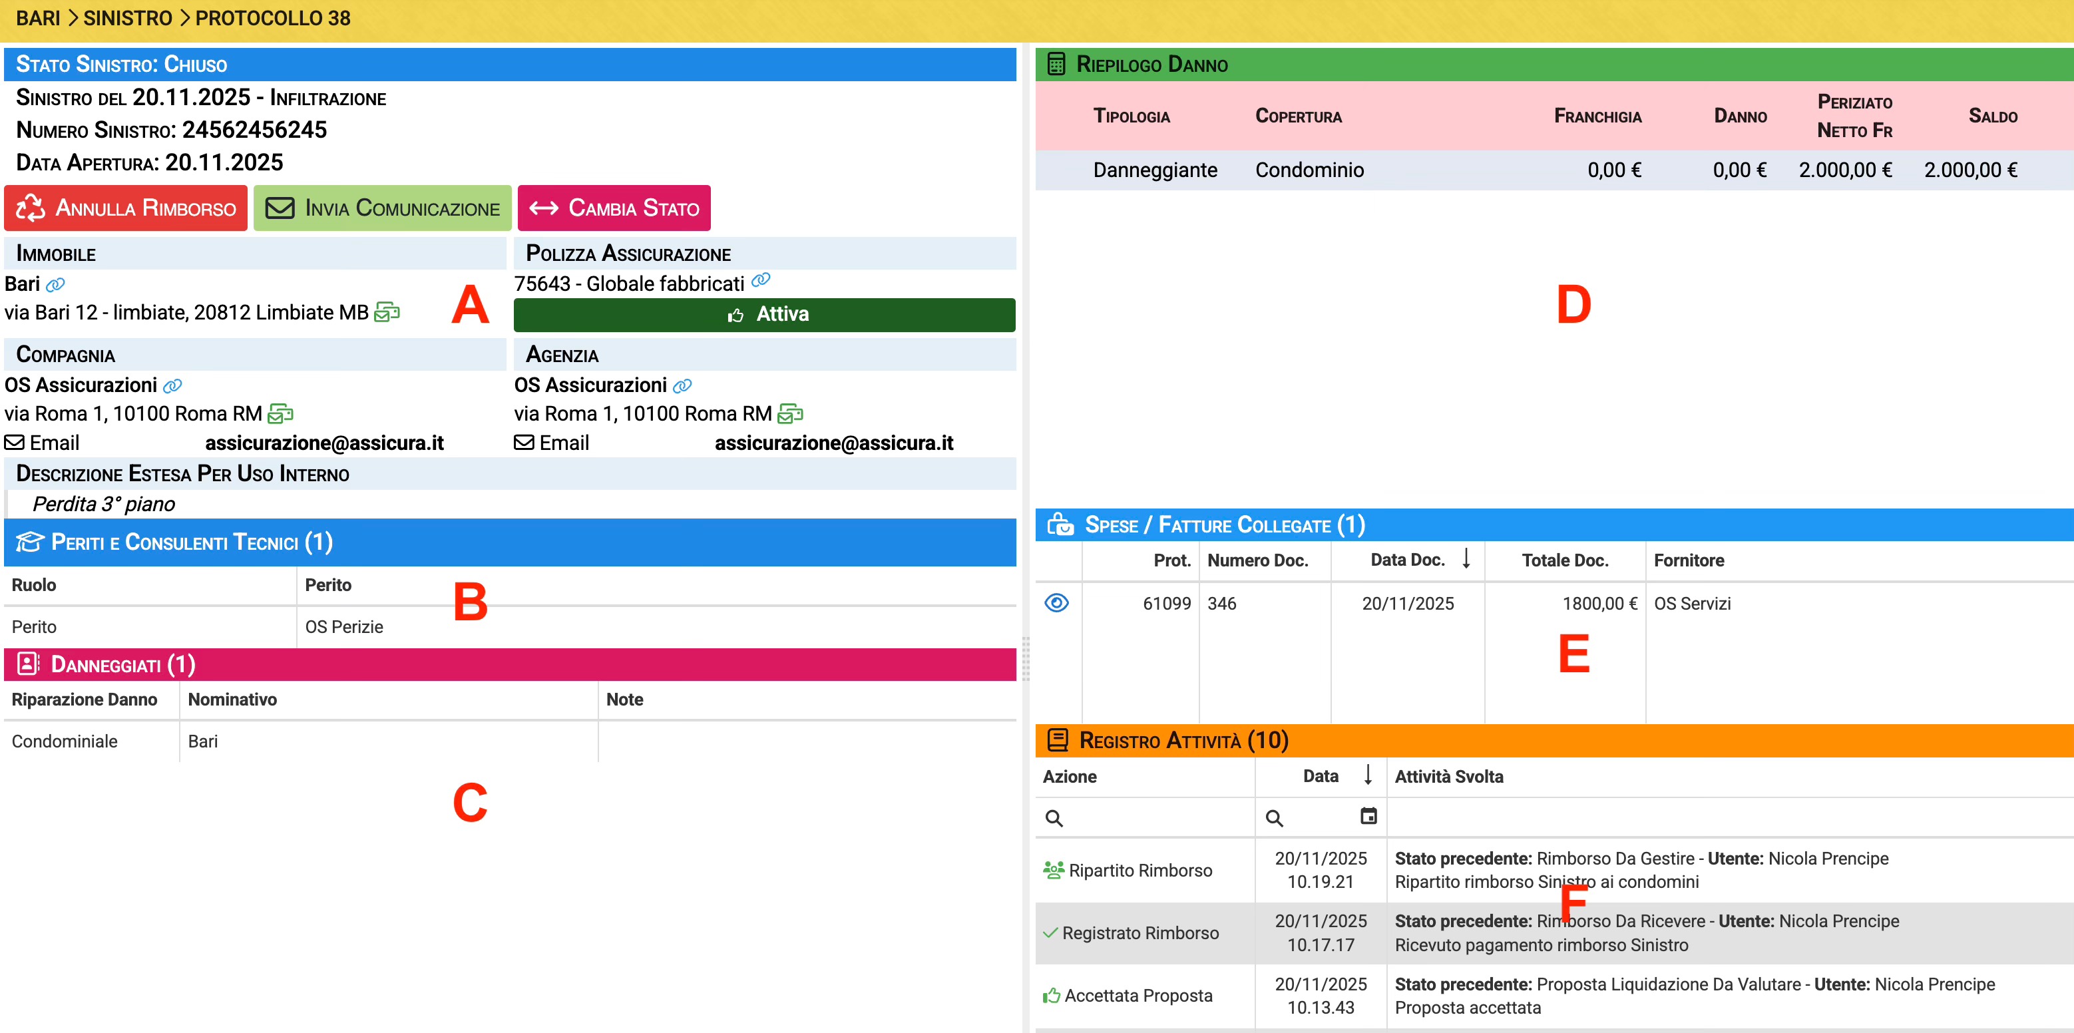2074x1033 pixels.
Task: Click address card icon in Agenzia section
Action: (x=790, y=414)
